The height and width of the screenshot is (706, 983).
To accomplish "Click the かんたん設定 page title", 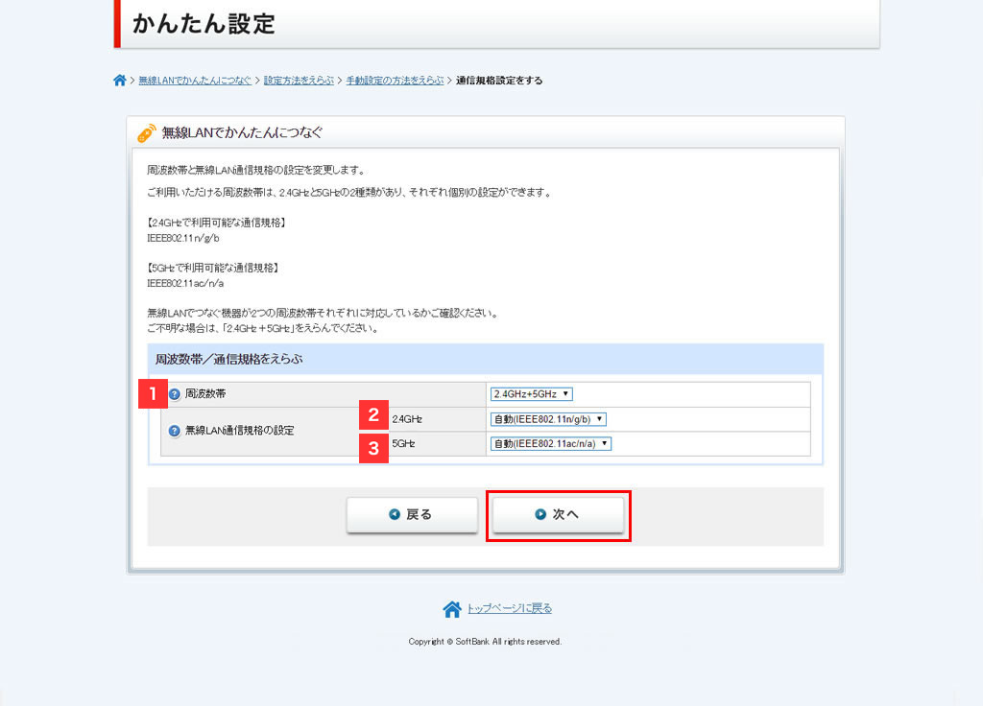I will 204,24.
